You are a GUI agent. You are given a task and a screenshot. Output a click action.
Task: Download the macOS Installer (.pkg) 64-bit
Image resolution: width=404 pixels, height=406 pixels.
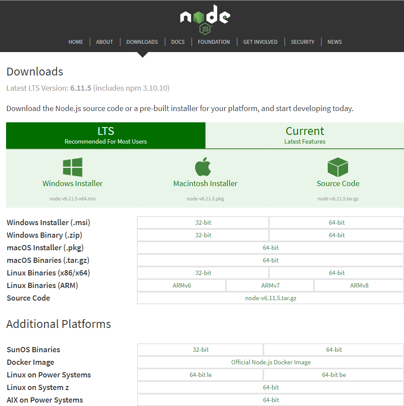[270, 248]
